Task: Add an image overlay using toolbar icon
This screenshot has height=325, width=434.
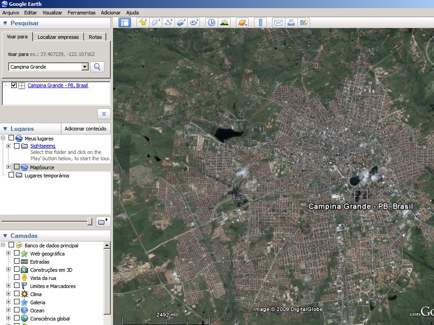Action: point(181,23)
